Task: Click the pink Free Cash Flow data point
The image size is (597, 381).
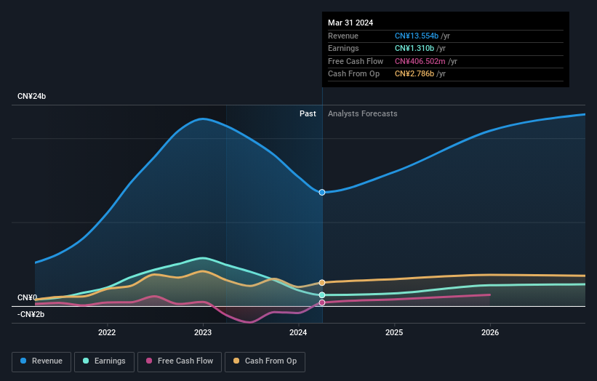Action: (x=322, y=302)
